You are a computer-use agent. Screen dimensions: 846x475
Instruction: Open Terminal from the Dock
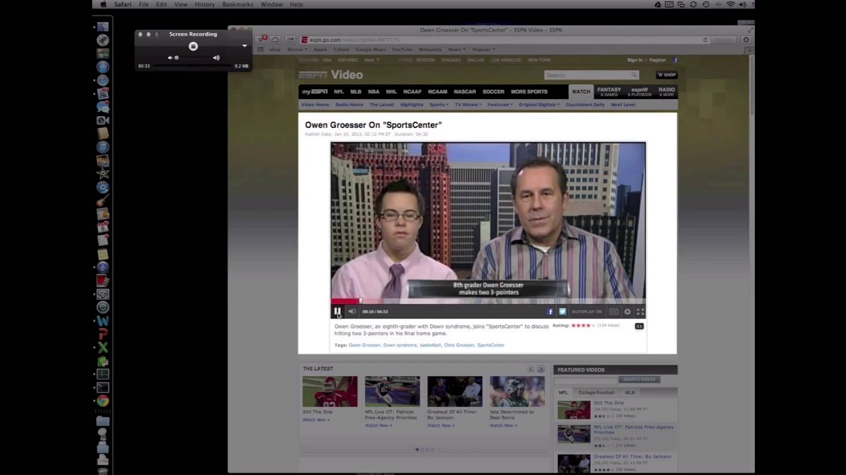(102, 387)
